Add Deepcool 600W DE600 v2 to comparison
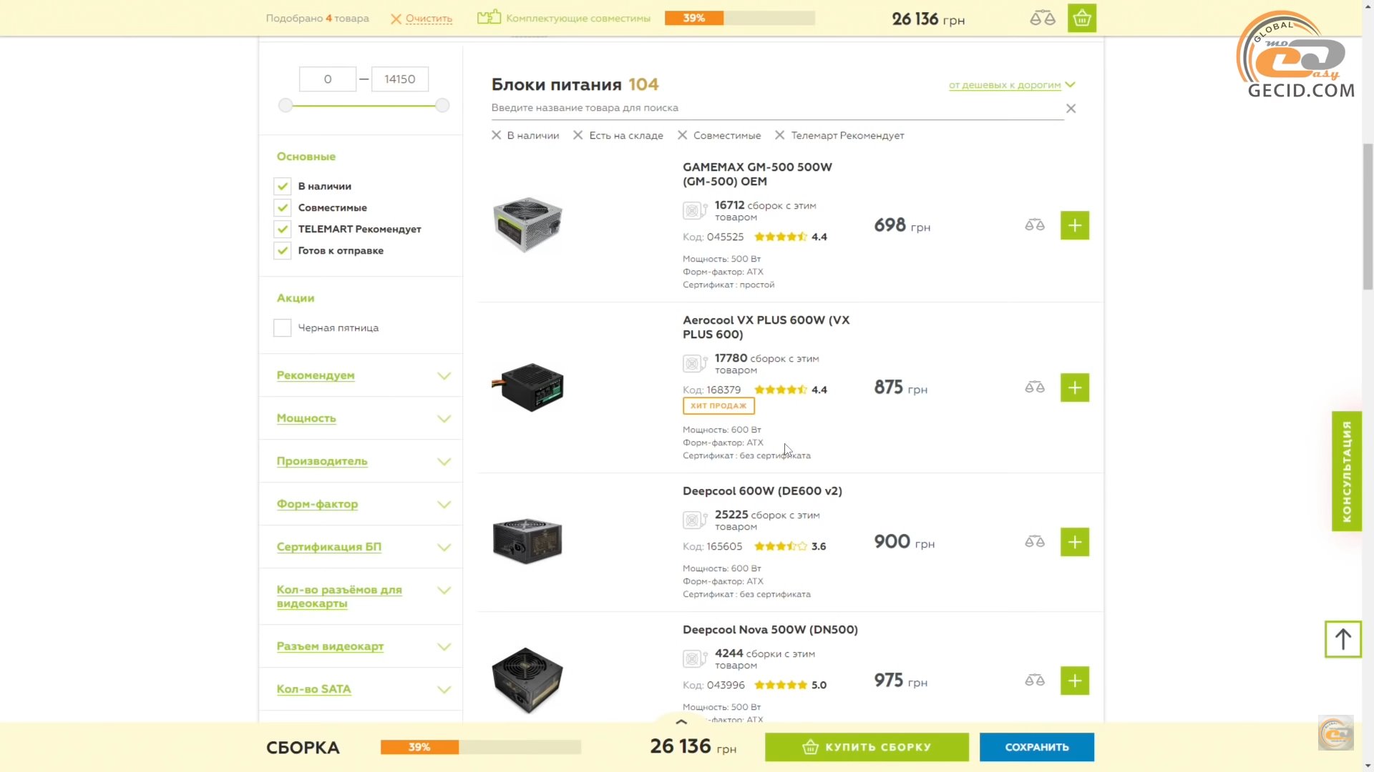The height and width of the screenshot is (772, 1374). click(x=1035, y=542)
